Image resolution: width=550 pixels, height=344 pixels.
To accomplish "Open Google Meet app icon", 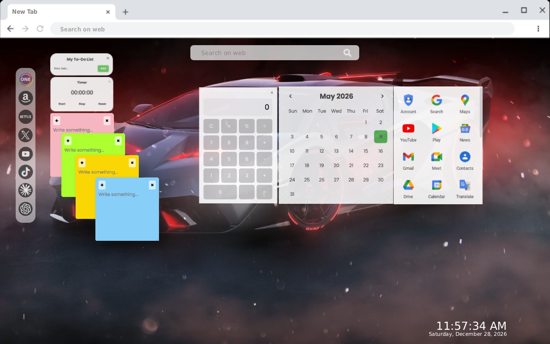I will click(437, 161).
